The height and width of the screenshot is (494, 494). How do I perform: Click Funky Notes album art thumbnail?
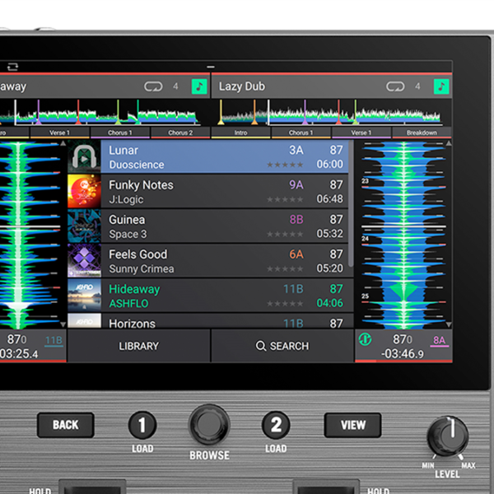[x=84, y=191]
